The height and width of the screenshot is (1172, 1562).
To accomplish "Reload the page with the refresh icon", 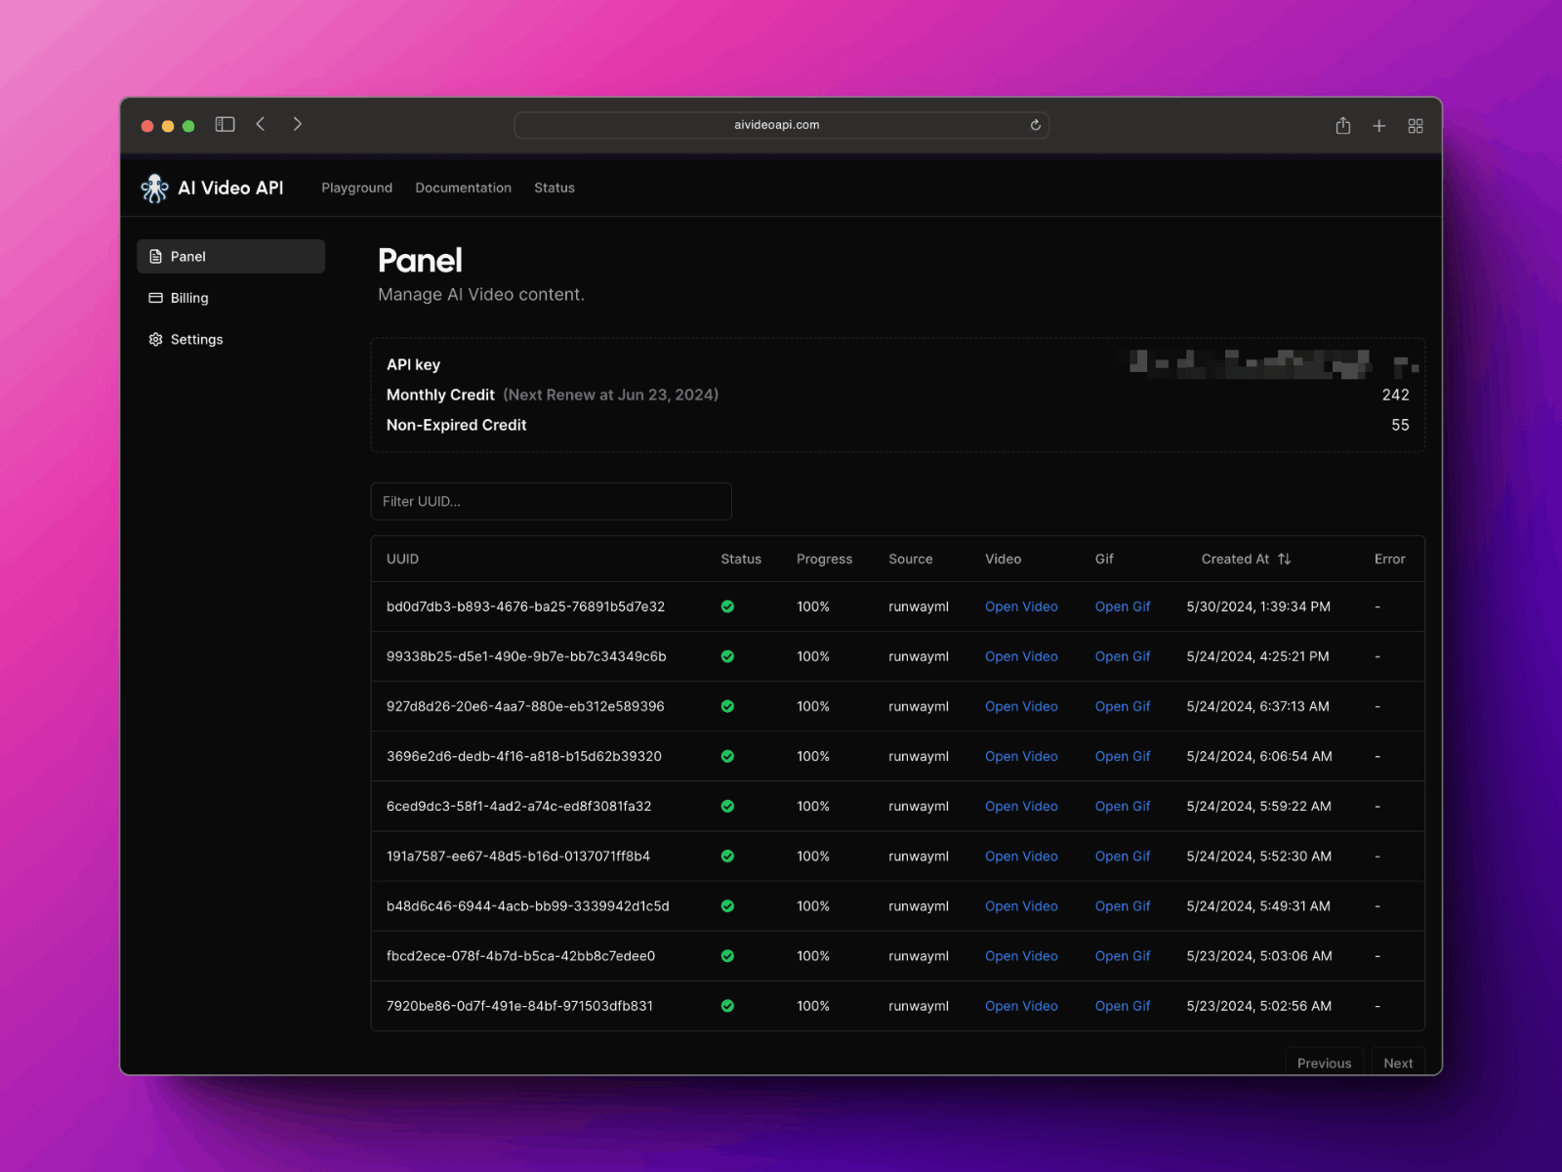I will pos(1035,125).
